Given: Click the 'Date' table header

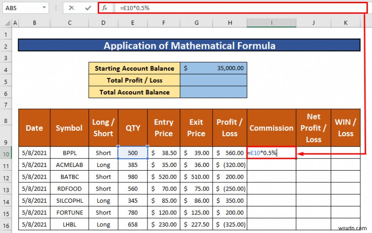Looking at the screenshot, I should [34, 128].
